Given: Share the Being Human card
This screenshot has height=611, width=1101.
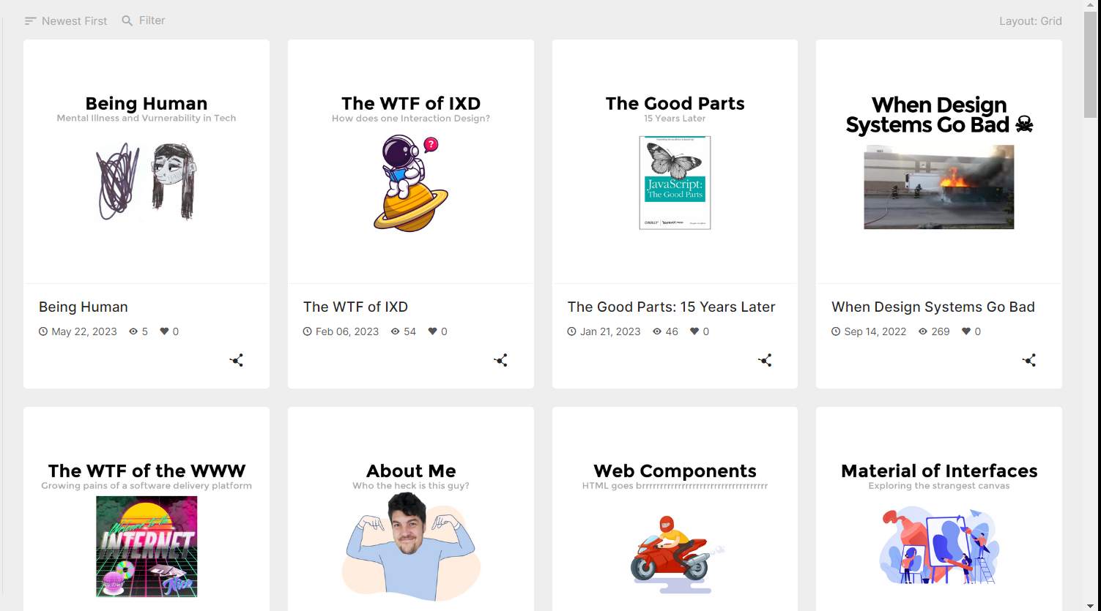Looking at the screenshot, I should (237, 360).
